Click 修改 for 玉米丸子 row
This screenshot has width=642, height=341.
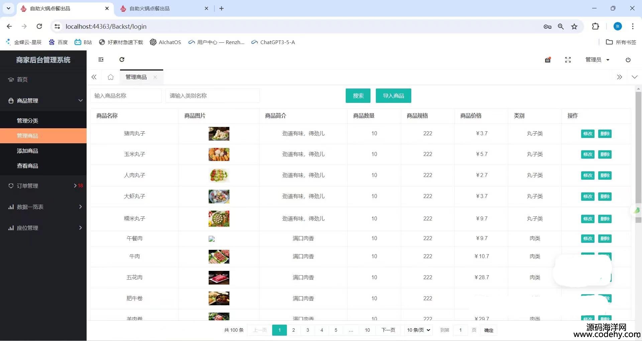pos(587,155)
